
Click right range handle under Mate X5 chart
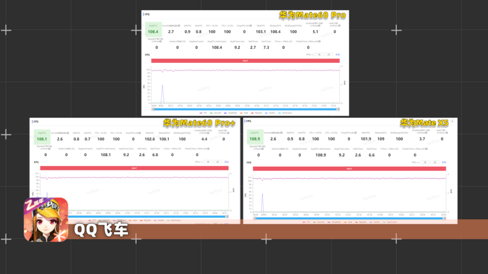(444, 218)
